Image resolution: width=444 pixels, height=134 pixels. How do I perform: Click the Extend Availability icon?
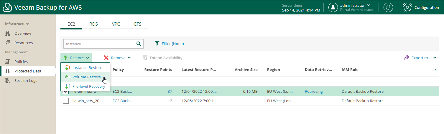(145, 58)
